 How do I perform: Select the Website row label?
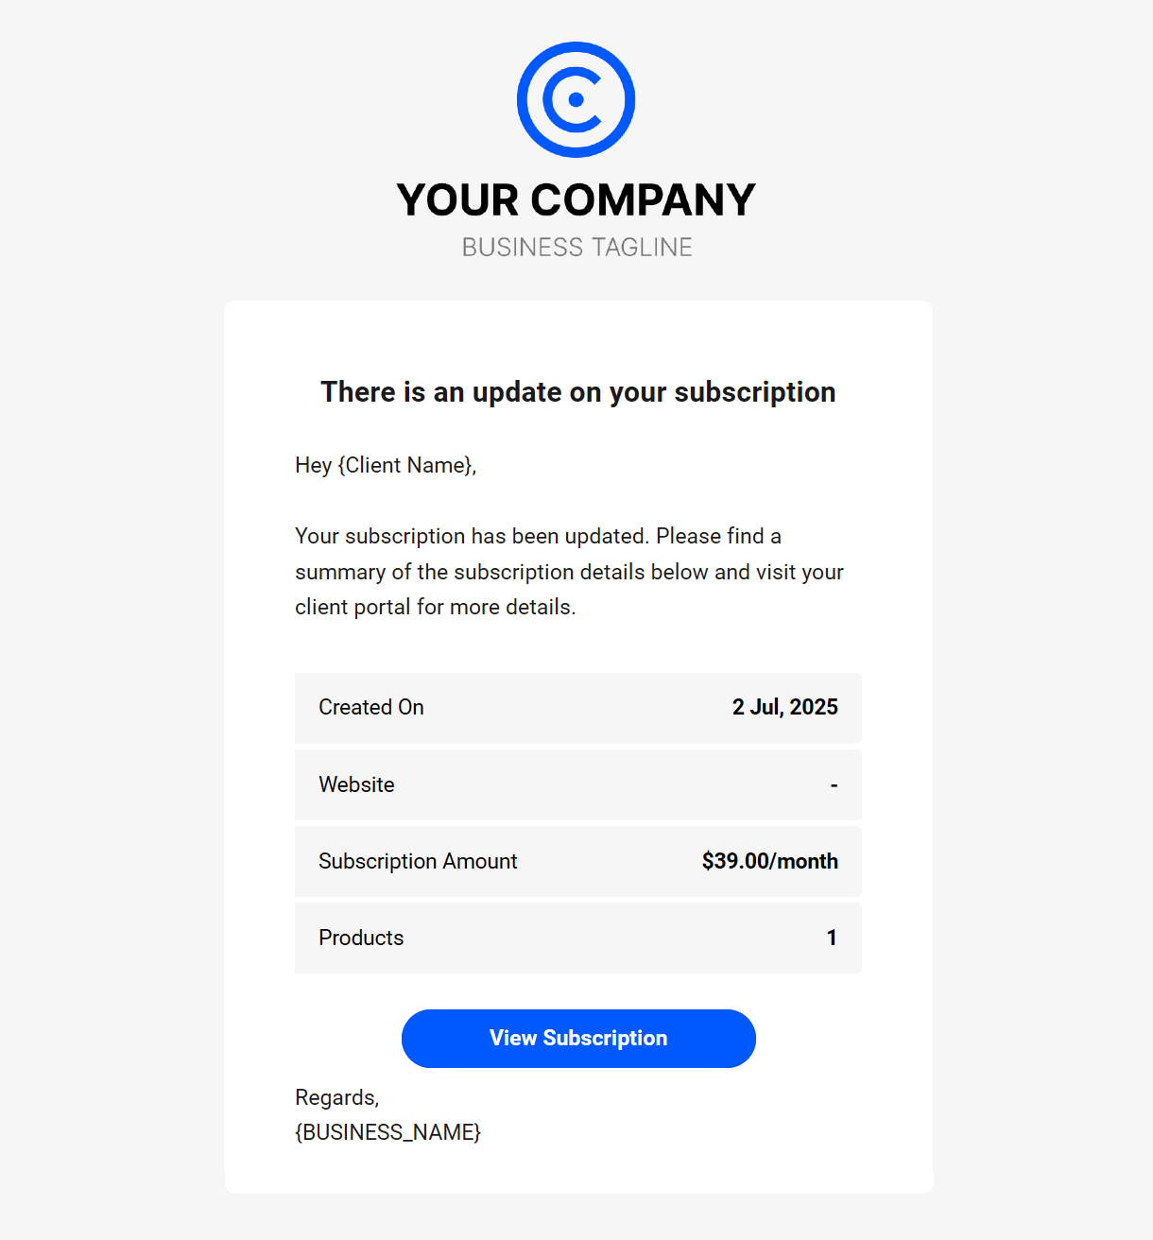pos(356,784)
